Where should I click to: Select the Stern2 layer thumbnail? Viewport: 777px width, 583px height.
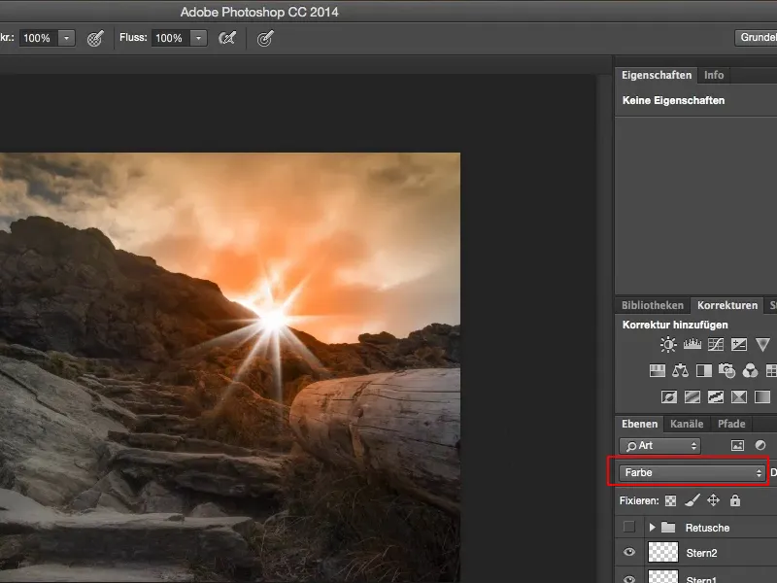pos(662,553)
